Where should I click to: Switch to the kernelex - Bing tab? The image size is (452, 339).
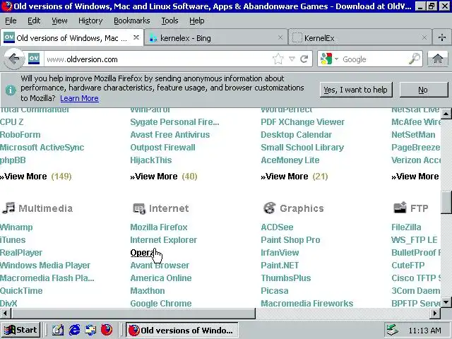coord(215,37)
